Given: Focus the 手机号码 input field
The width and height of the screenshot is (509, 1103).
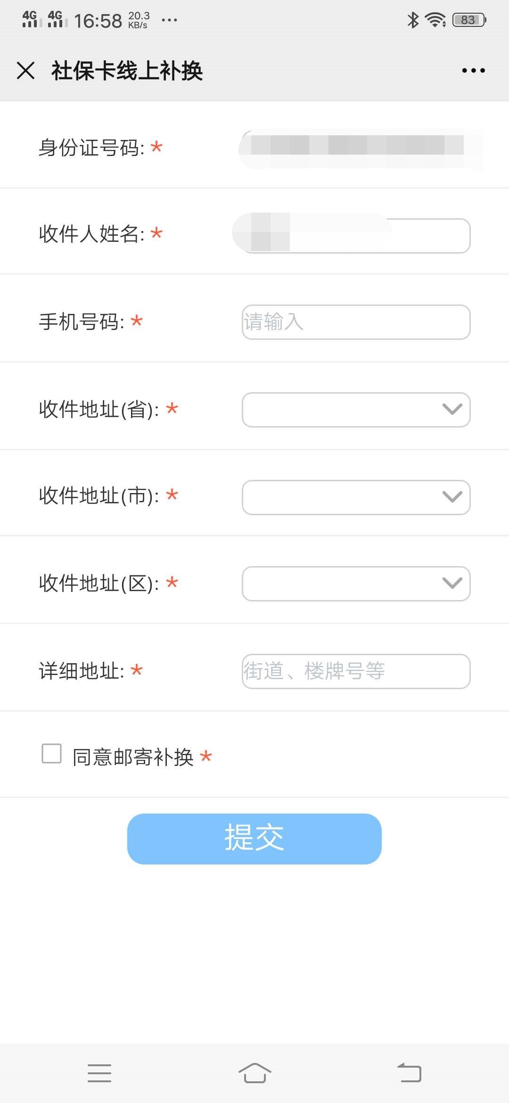Looking at the screenshot, I should click(356, 322).
